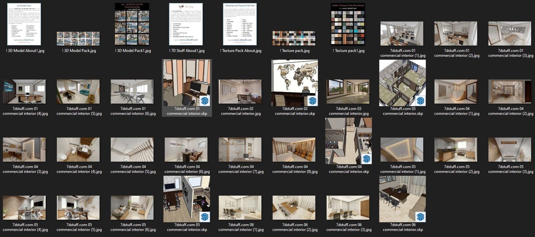Viewport: 535px width, 237px height.
Task: Select the 7dstuff.com 06 commercial interior.skp SketchUp file icon
Action: pos(402,199)
